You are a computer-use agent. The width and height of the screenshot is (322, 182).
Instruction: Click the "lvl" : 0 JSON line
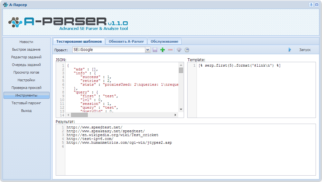coord(91,100)
